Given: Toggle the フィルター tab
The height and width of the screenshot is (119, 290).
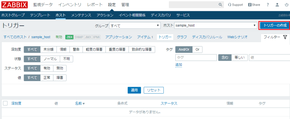Looking at the screenshot, I should [x=275, y=37].
